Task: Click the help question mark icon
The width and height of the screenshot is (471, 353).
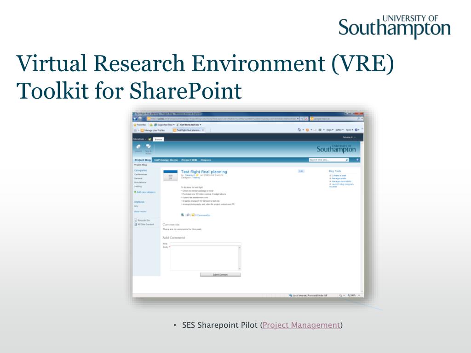Action: (357, 160)
